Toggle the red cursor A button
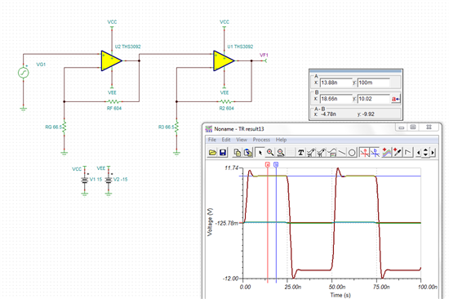449x299 pixels. tap(365, 153)
